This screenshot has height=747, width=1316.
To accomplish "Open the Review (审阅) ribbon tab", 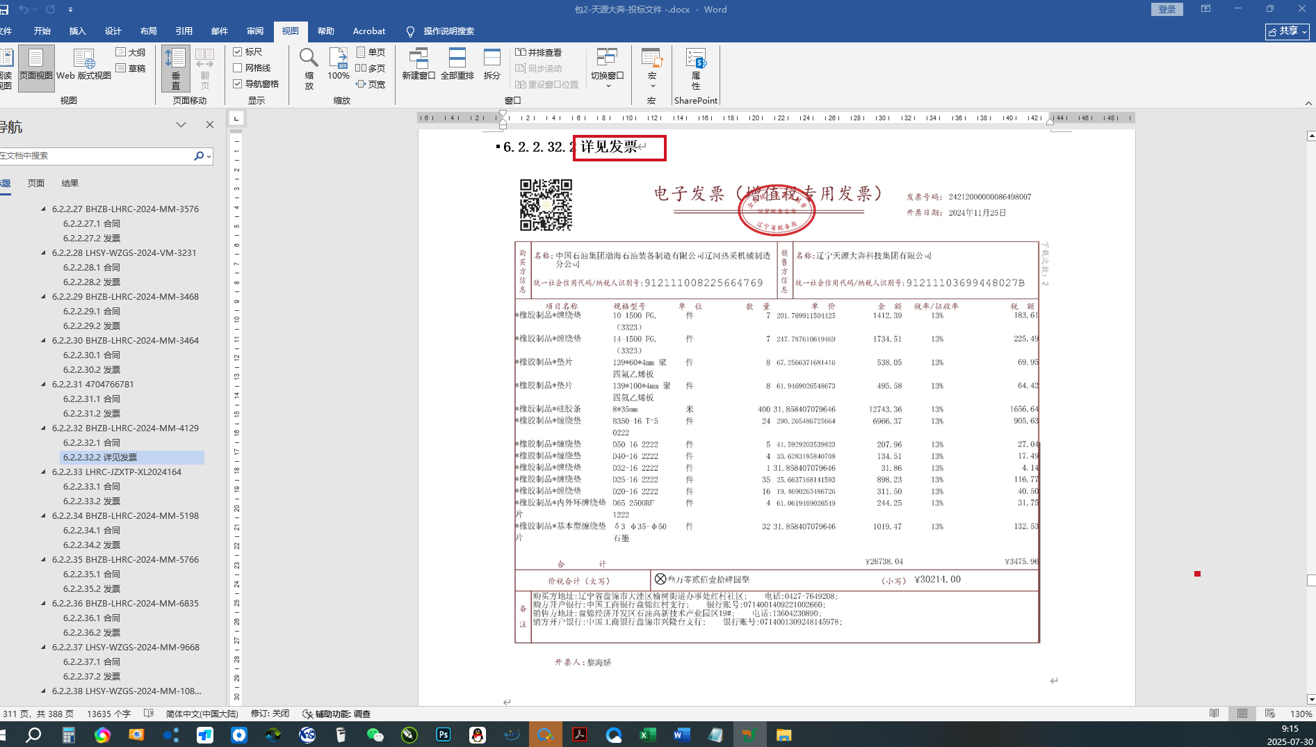I will (x=255, y=31).
